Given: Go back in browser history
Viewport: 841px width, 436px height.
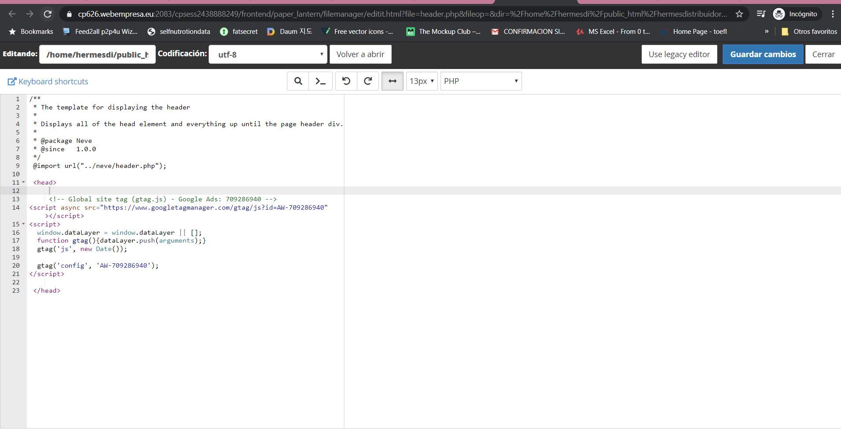Looking at the screenshot, I should [x=12, y=14].
